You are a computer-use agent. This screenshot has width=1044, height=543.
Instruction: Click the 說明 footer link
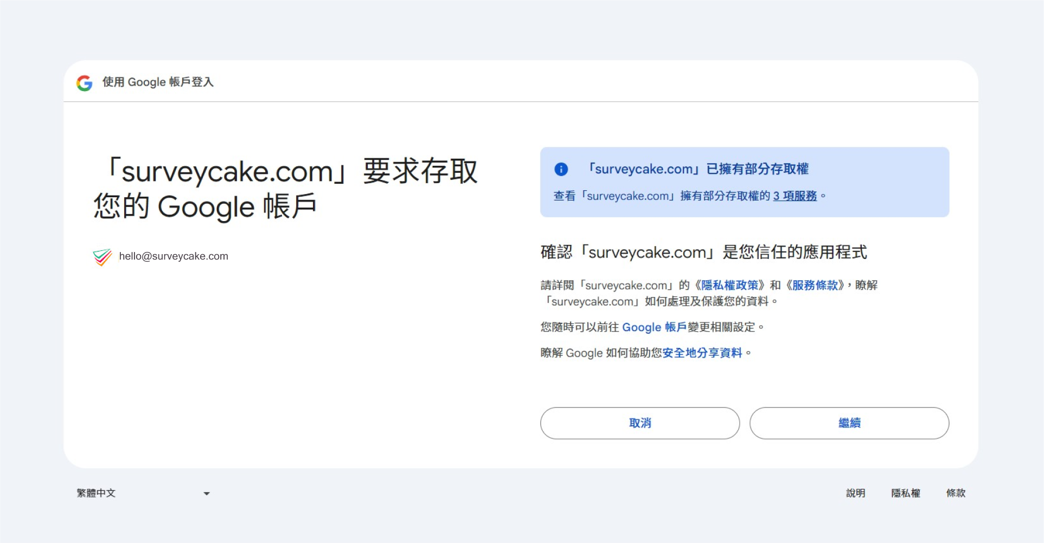[x=857, y=493]
